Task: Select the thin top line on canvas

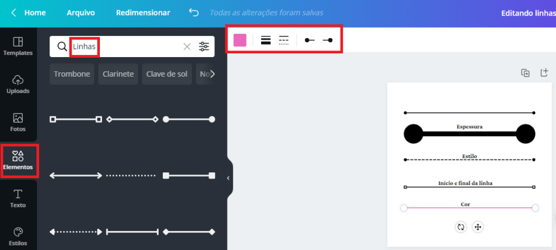Action: pos(470,113)
